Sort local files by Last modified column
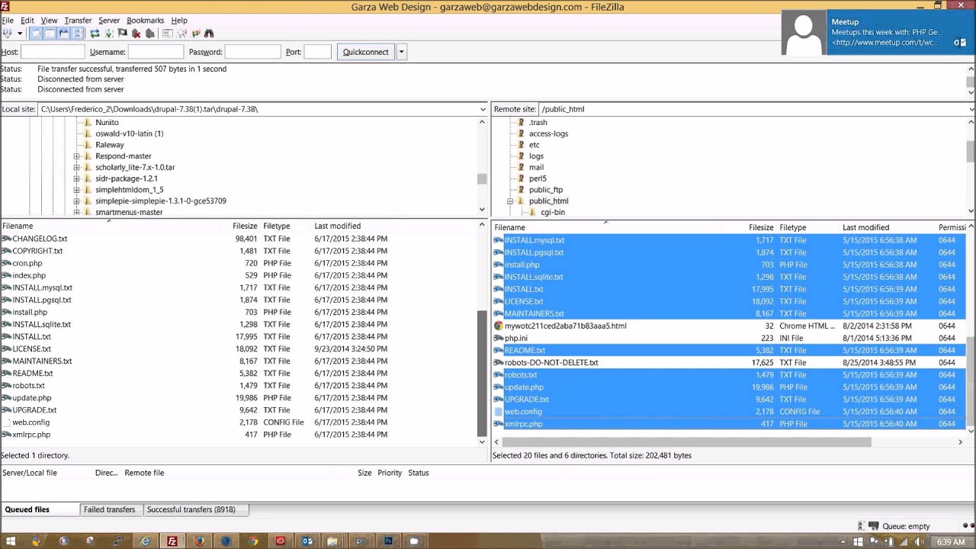 (x=337, y=226)
